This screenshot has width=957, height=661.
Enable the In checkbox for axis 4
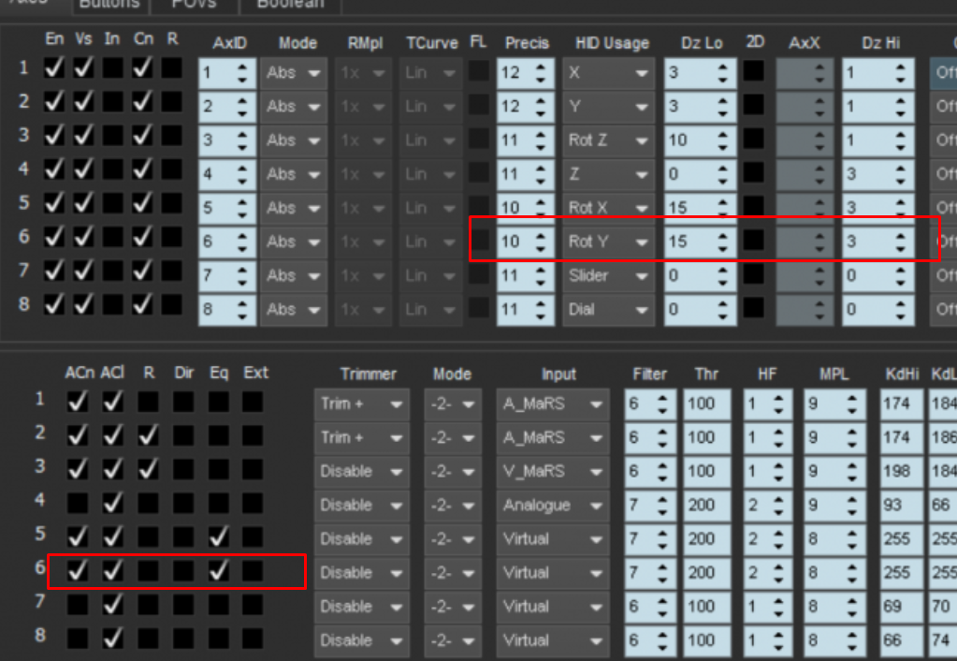pyautogui.click(x=113, y=168)
